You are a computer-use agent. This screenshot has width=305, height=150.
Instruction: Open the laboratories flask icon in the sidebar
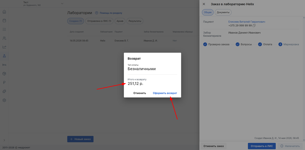(4, 56)
